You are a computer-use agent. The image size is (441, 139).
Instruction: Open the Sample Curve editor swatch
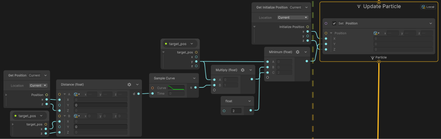coord(176,88)
